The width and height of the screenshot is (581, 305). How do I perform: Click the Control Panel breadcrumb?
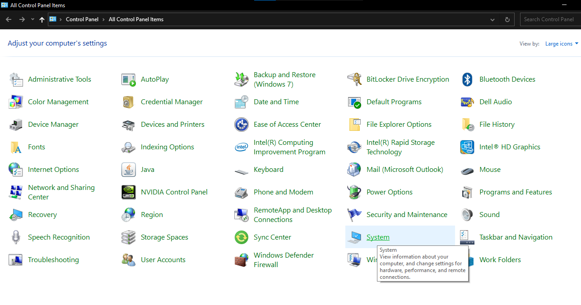(x=82, y=19)
